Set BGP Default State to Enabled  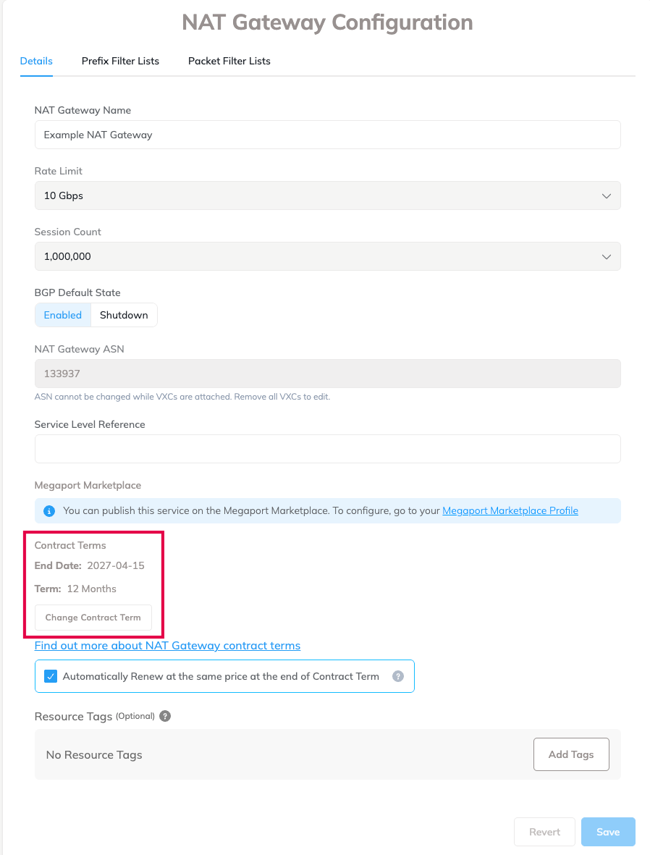click(x=63, y=315)
